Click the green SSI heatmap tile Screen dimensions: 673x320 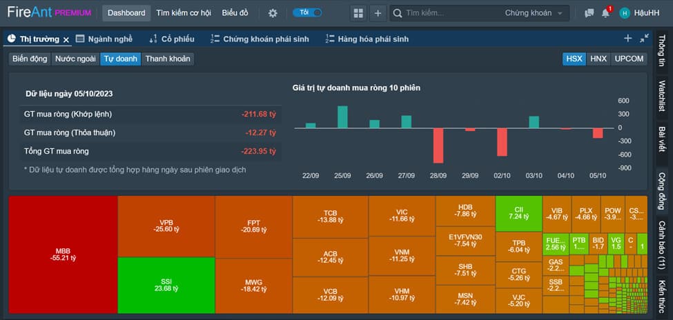click(166, 284)
